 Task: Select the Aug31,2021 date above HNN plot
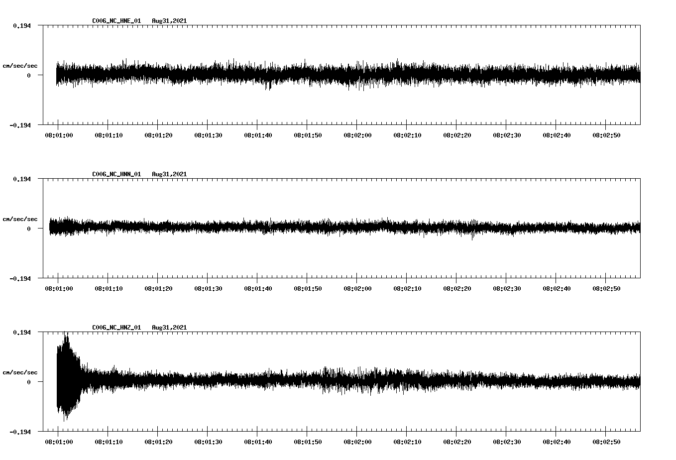point(169,174)
